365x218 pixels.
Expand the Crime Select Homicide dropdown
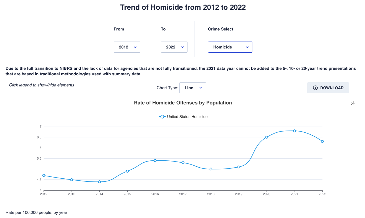(230, 47)
